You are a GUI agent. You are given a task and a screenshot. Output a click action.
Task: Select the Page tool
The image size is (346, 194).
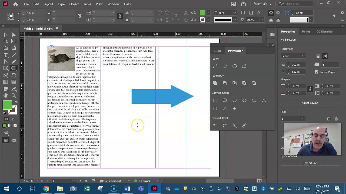(x=6, y=41)
